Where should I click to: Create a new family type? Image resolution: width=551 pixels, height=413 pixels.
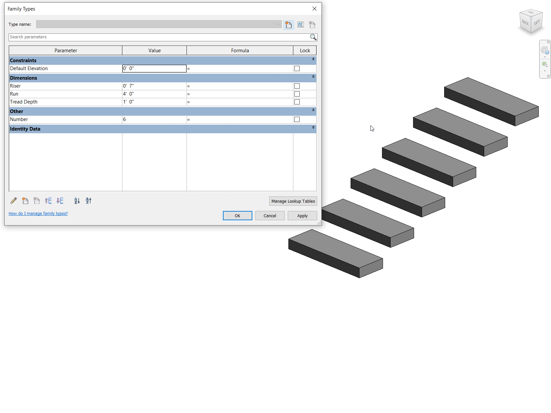pyautogui.click(x=289, y=24)
